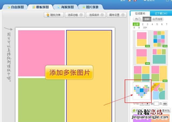Select the 2x2 four-color grid template
Screen dimensions: 172x122
pyautogui.click(x=142, y=73)
